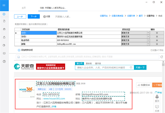Delete the 邮箱 row via trash icon

click(x=157, y=44)
